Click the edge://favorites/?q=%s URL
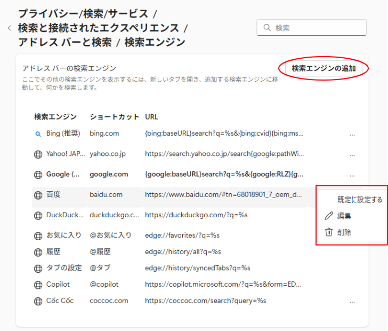Image resolution: width=388 pixels, height=331 pixels. tap(182, 235)
